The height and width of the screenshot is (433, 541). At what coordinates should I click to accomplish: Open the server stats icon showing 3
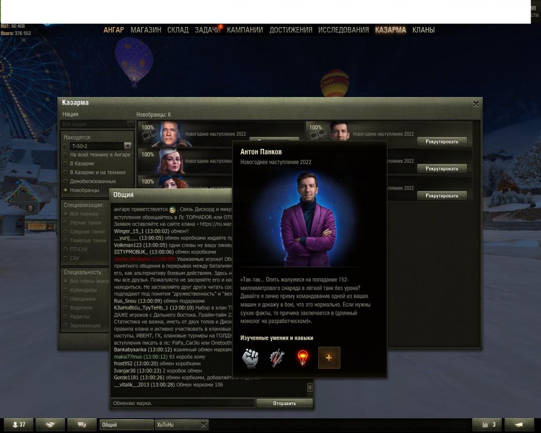pos(487,424)
